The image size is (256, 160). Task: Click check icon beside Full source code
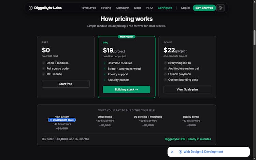click(x=43, y=69)
